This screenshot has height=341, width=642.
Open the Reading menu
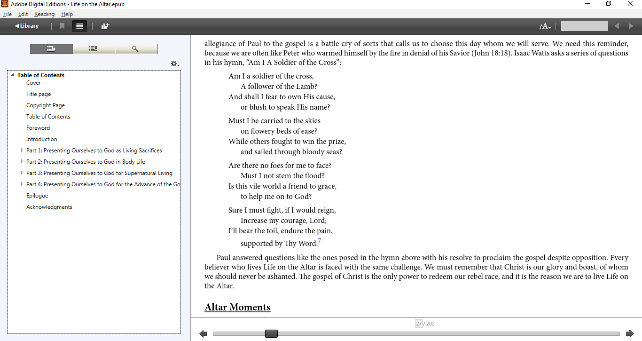pos(44,14)
